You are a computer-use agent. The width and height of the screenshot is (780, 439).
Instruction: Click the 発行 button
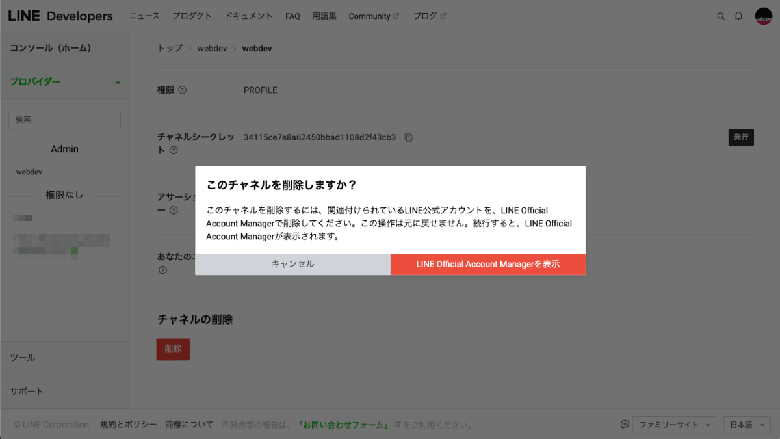click(x=741, y=137)
